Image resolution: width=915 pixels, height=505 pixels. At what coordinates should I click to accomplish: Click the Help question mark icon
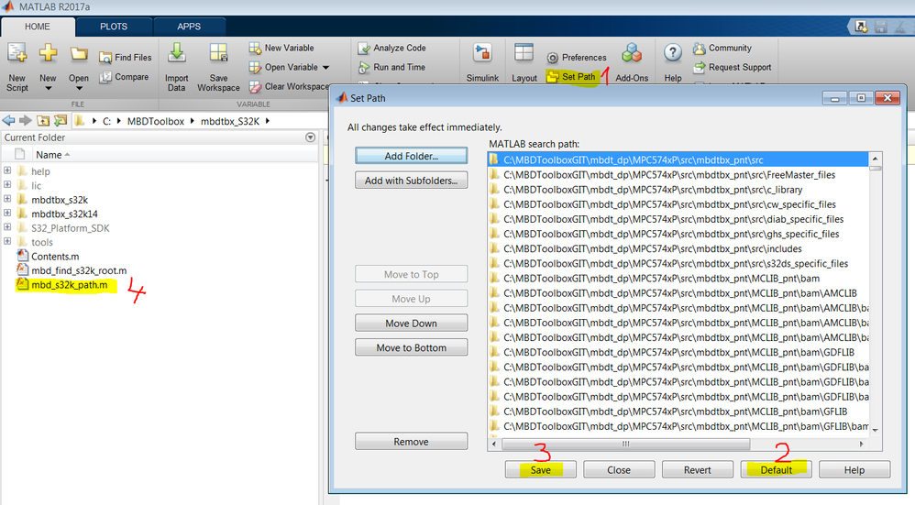coord(673,54)
